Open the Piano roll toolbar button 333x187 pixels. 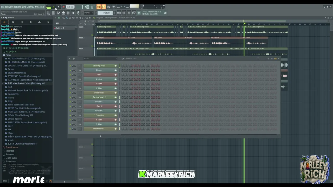[x=58, y=13]
